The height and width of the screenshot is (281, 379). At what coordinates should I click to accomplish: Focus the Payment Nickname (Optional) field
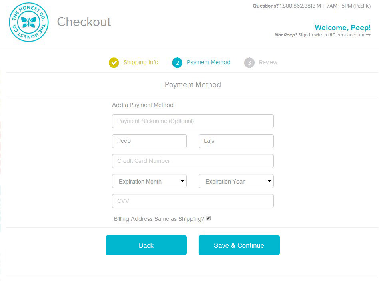193,121
